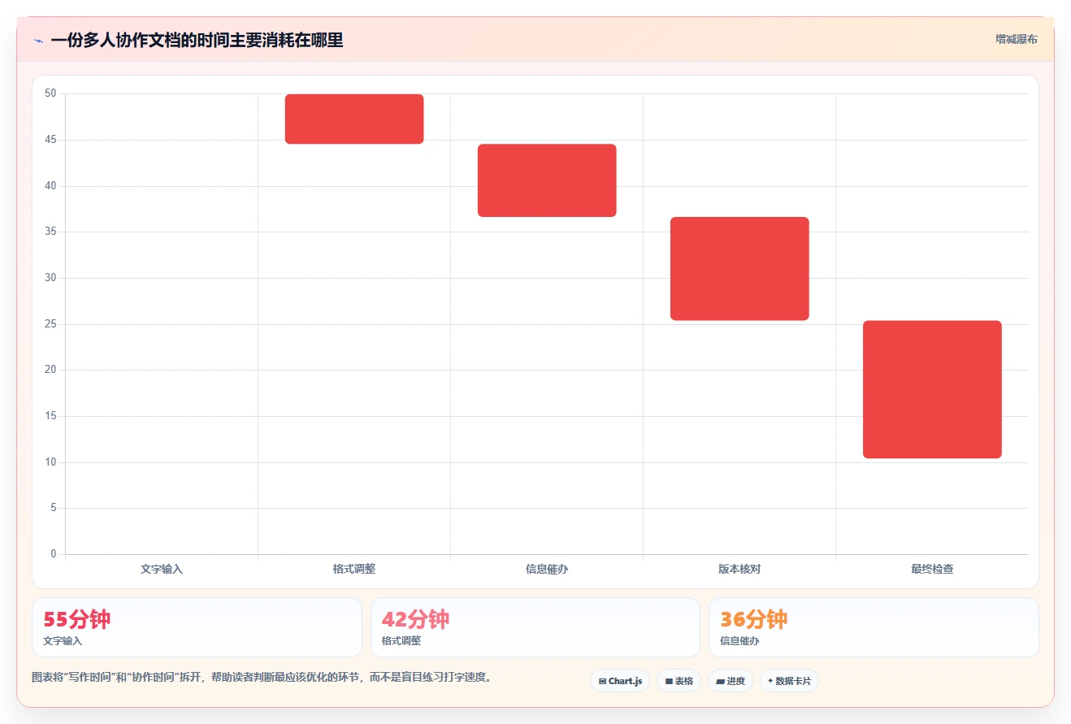The height and width of the screenshot is (724, 1071).
Task: Click the 文字输入 x-axis label
Action: (x=162, y=569)
